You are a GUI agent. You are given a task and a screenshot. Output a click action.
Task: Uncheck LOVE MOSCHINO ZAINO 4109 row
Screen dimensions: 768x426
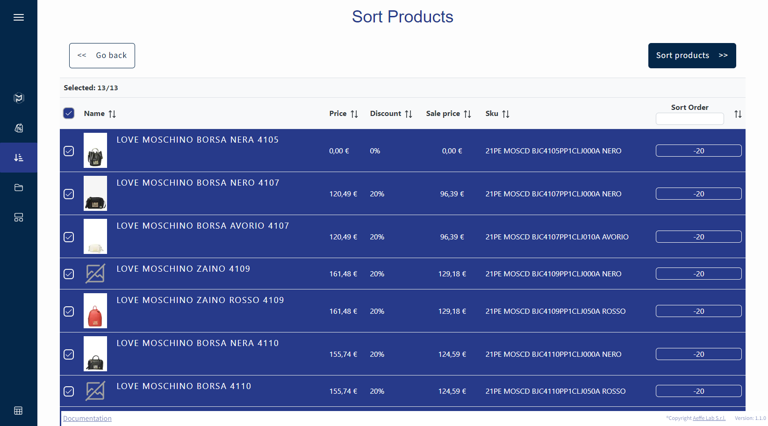69,274
